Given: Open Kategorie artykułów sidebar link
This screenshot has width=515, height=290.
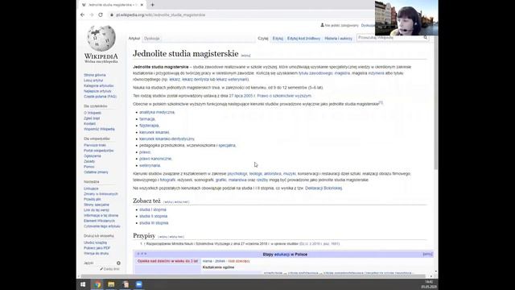Looking at the screenshot, I should point(98,86).
